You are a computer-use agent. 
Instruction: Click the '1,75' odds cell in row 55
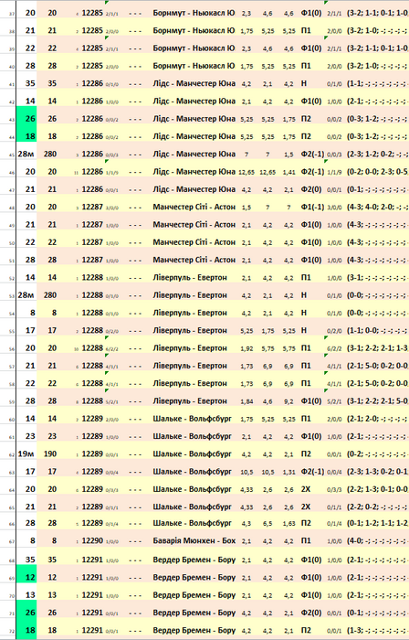267,331
